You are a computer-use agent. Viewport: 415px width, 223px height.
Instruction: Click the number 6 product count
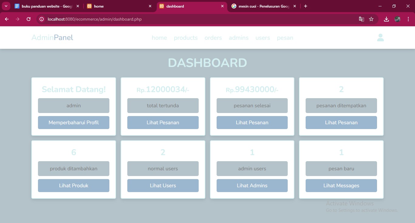74,152
